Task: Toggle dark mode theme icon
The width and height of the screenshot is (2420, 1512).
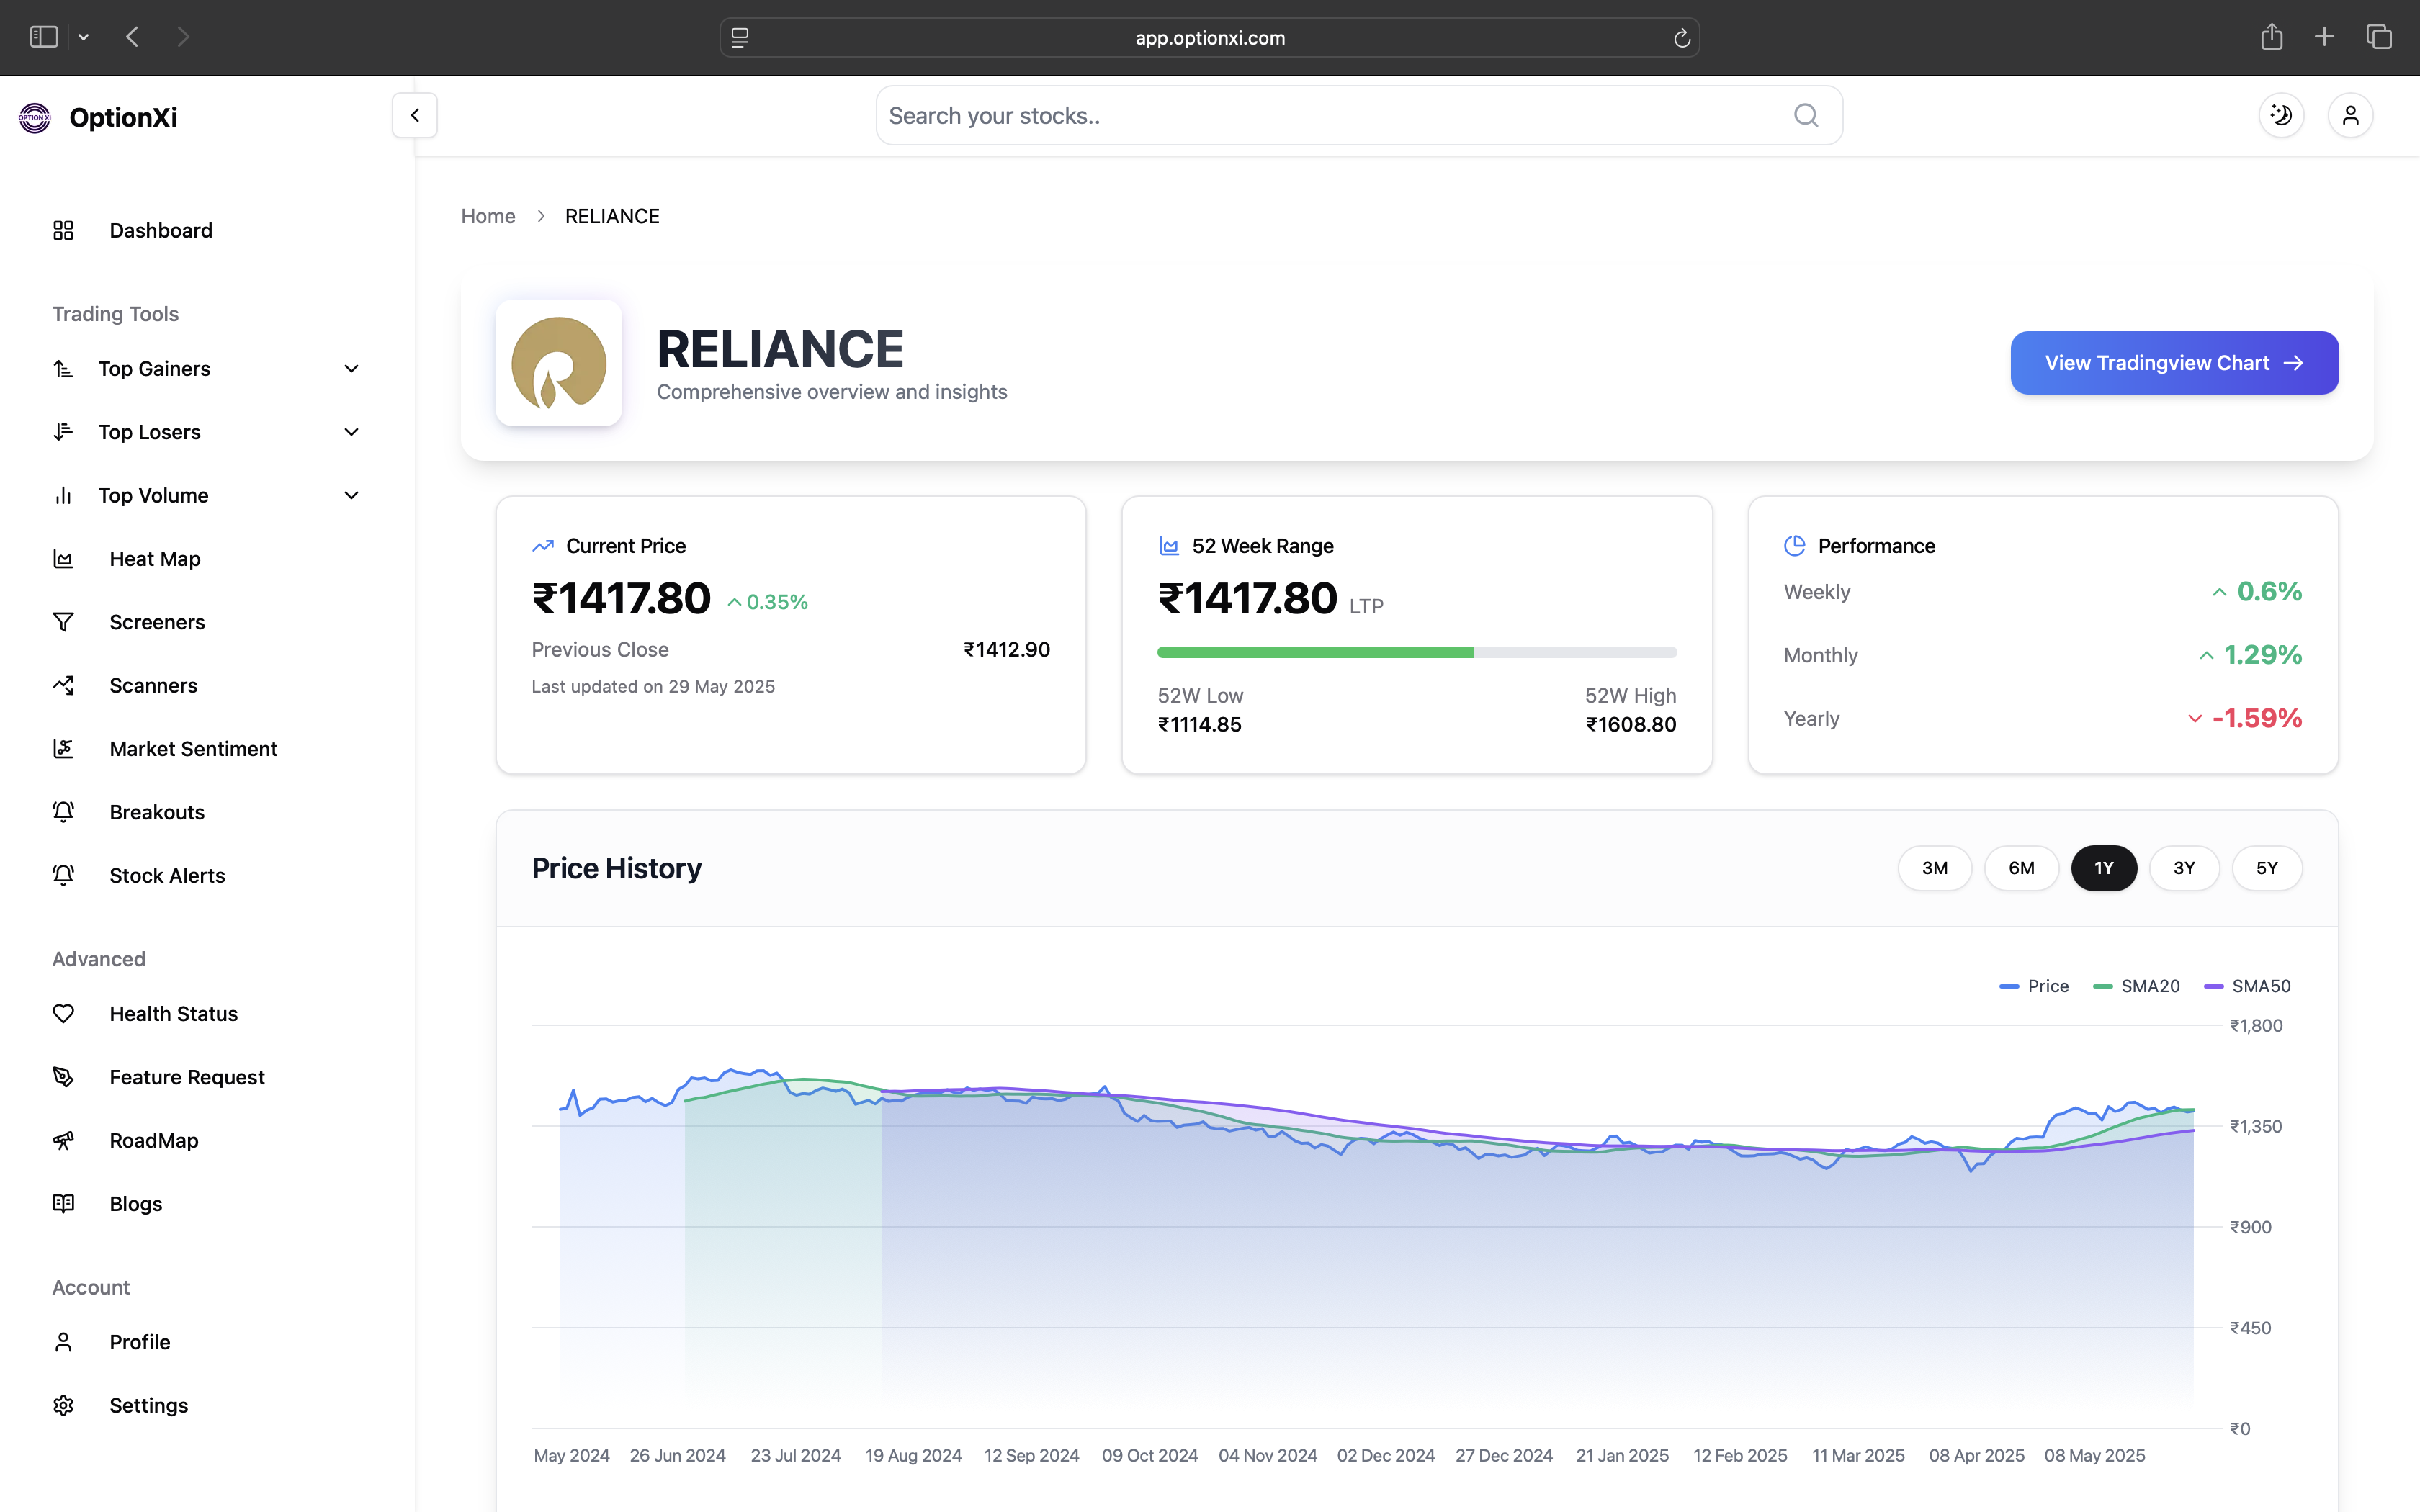Action: click(x=2281, y=115)
